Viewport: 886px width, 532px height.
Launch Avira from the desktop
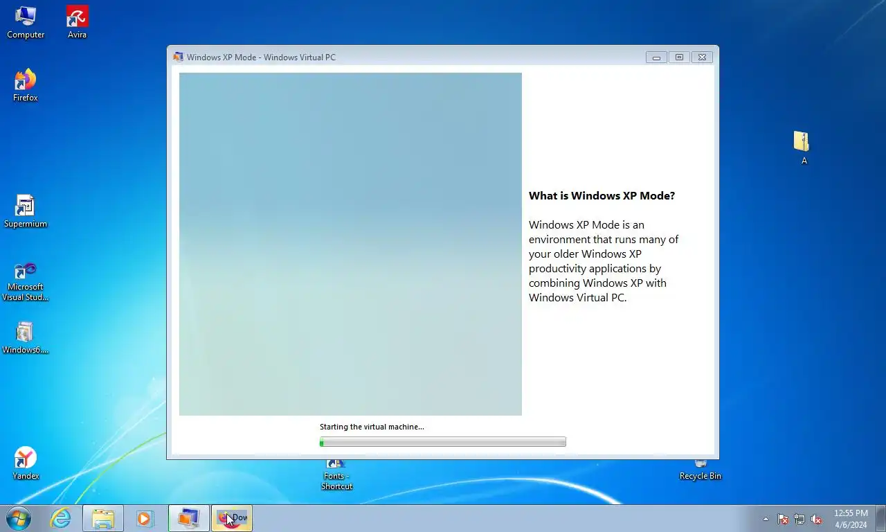click(x=77, y=22)
